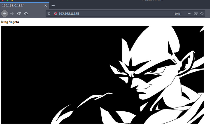Viewport: 210px width, 126px height.
Task: Reset zoom using the 50% badge
Action: [177, 13]
